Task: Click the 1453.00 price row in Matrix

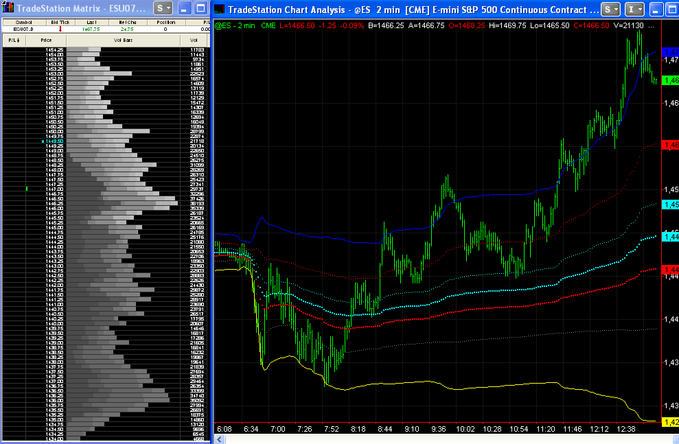Action: [x=106, y=73]
